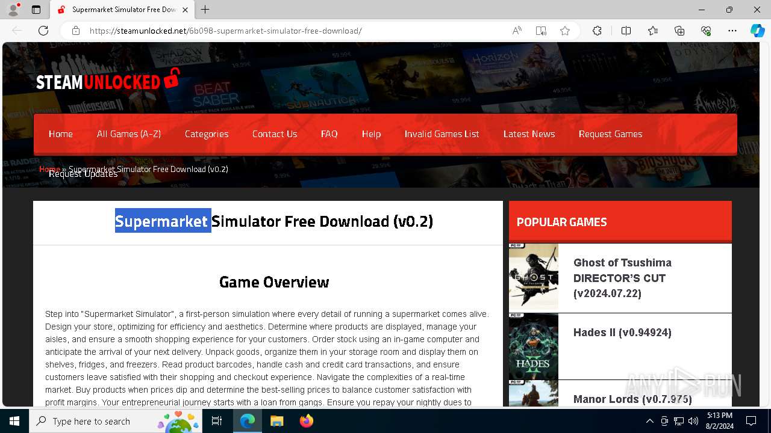Enter Immersive Reader mode
Image resolution: width=771 pixels, height=433 pixels.
(x=541, y=31)
